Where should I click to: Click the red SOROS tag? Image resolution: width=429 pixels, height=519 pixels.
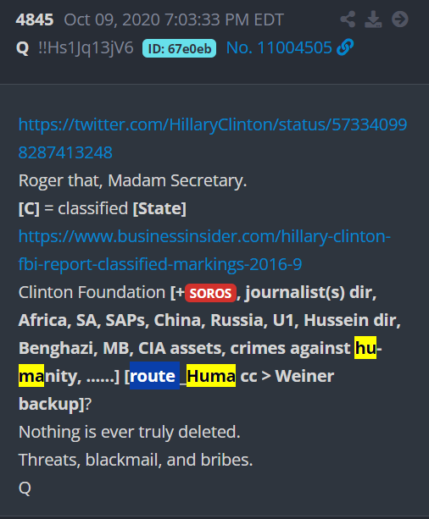(x=210, y=293)
